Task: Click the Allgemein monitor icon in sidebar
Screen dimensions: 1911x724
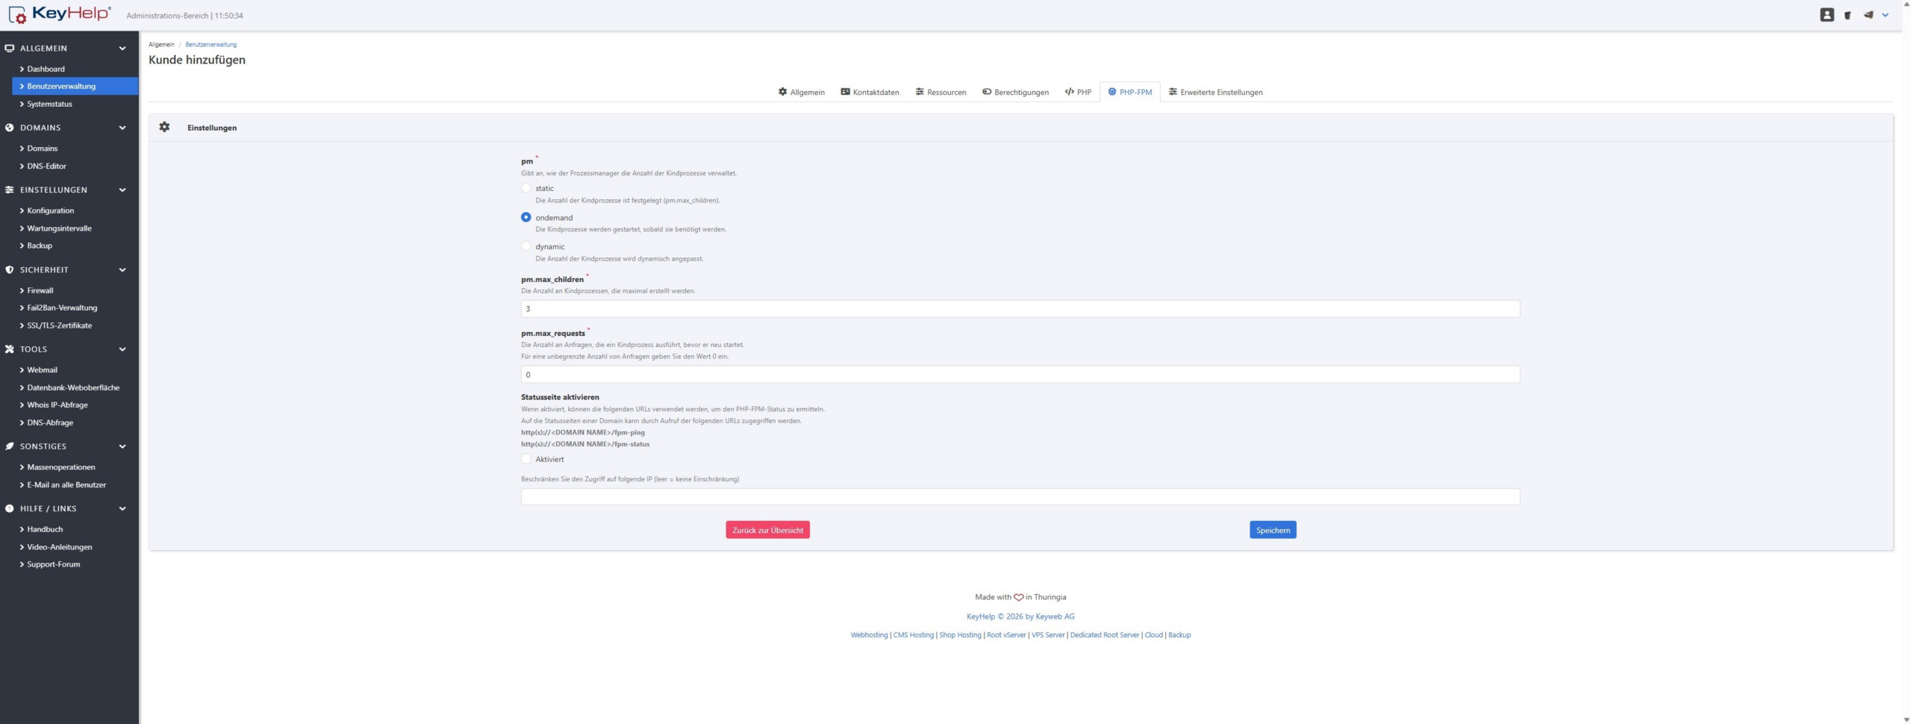Action: tap(10, 49)
